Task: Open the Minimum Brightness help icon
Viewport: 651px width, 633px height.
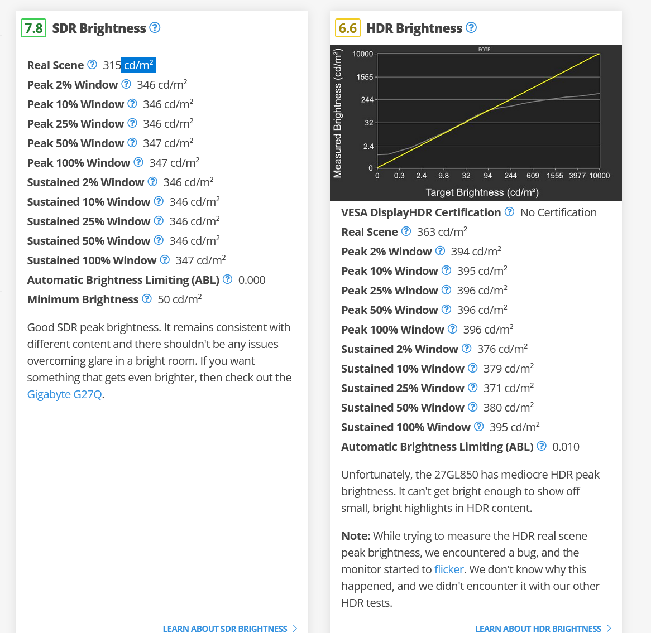Action: tap(146, 299)
